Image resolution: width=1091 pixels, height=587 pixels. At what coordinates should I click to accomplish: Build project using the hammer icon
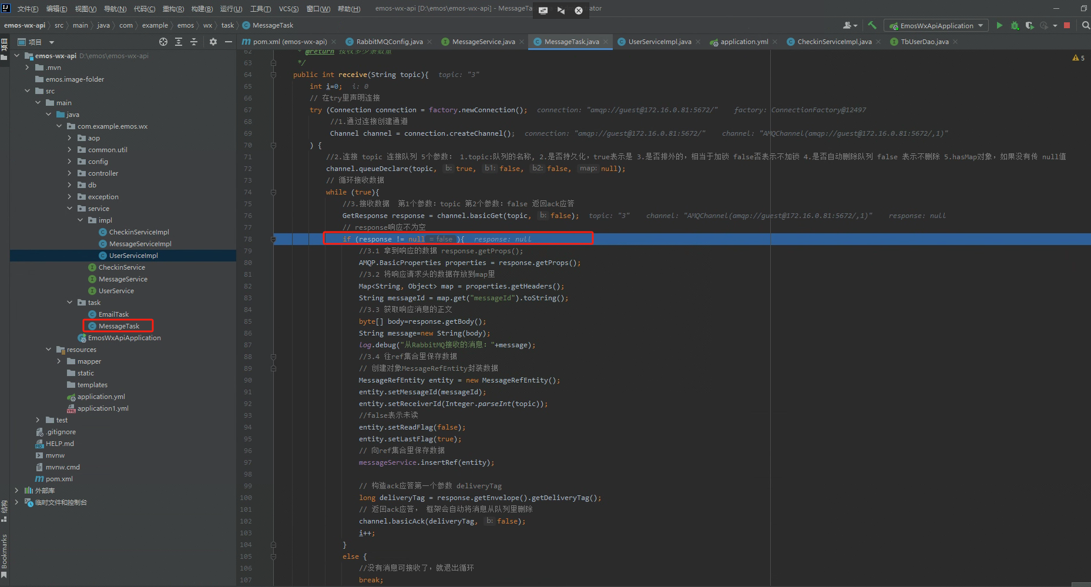click(872, 25)
